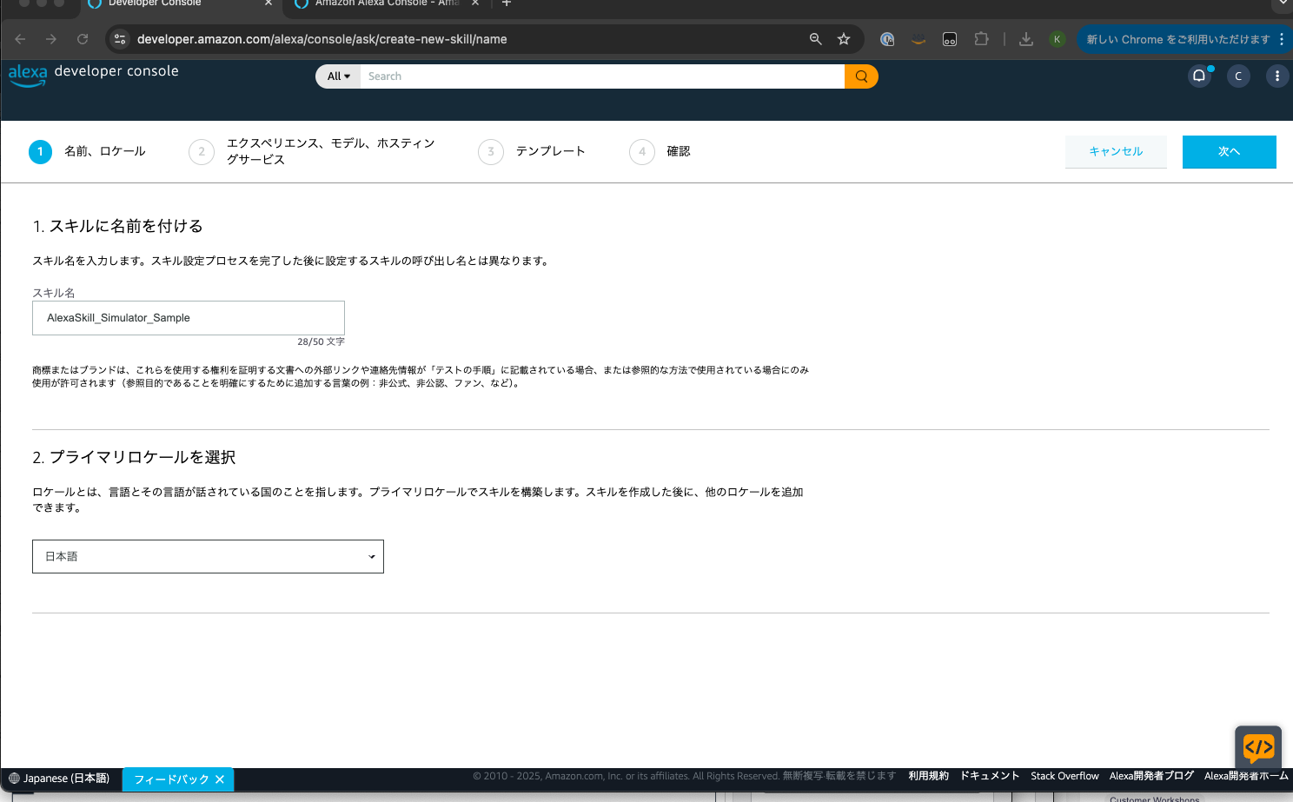The height and width of the screenshot is (802, 1293).
Task: Open the 日本語 primary locale dropdown
Action: coord(208,556)
